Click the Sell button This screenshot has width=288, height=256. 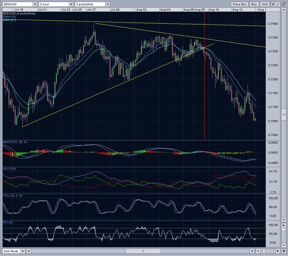pos(265,4)
